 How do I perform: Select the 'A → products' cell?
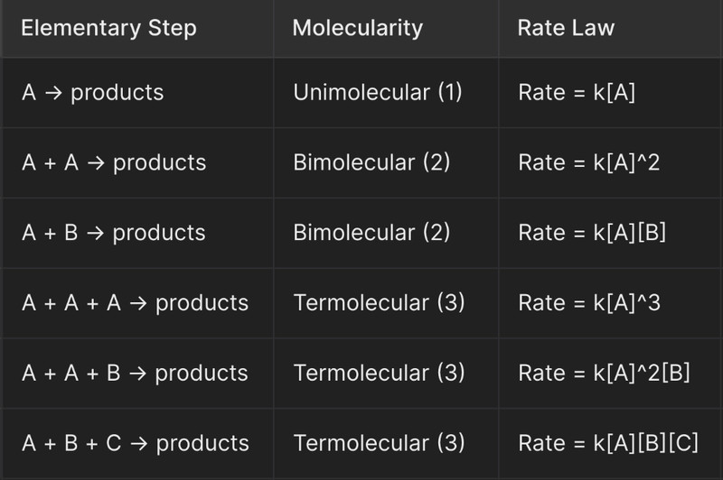93,93
